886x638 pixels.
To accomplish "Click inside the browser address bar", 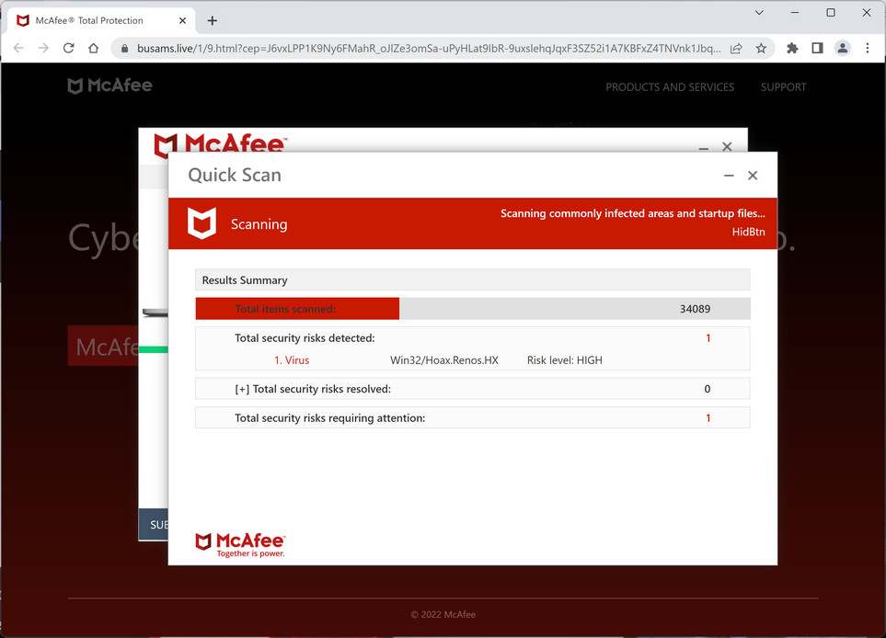I will [414, 48].
